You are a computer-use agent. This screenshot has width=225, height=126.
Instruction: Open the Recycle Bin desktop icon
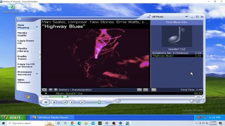[11, 9]
